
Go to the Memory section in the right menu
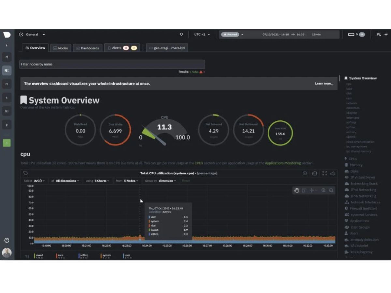[354, 165]
